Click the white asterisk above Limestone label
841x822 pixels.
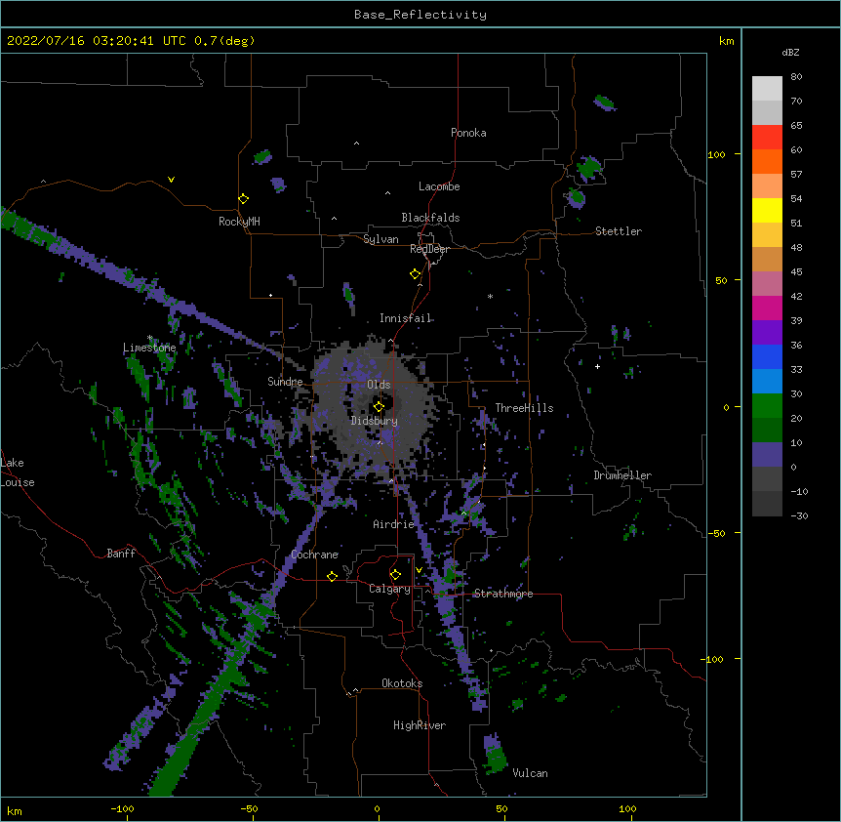(x=149, y=338)
